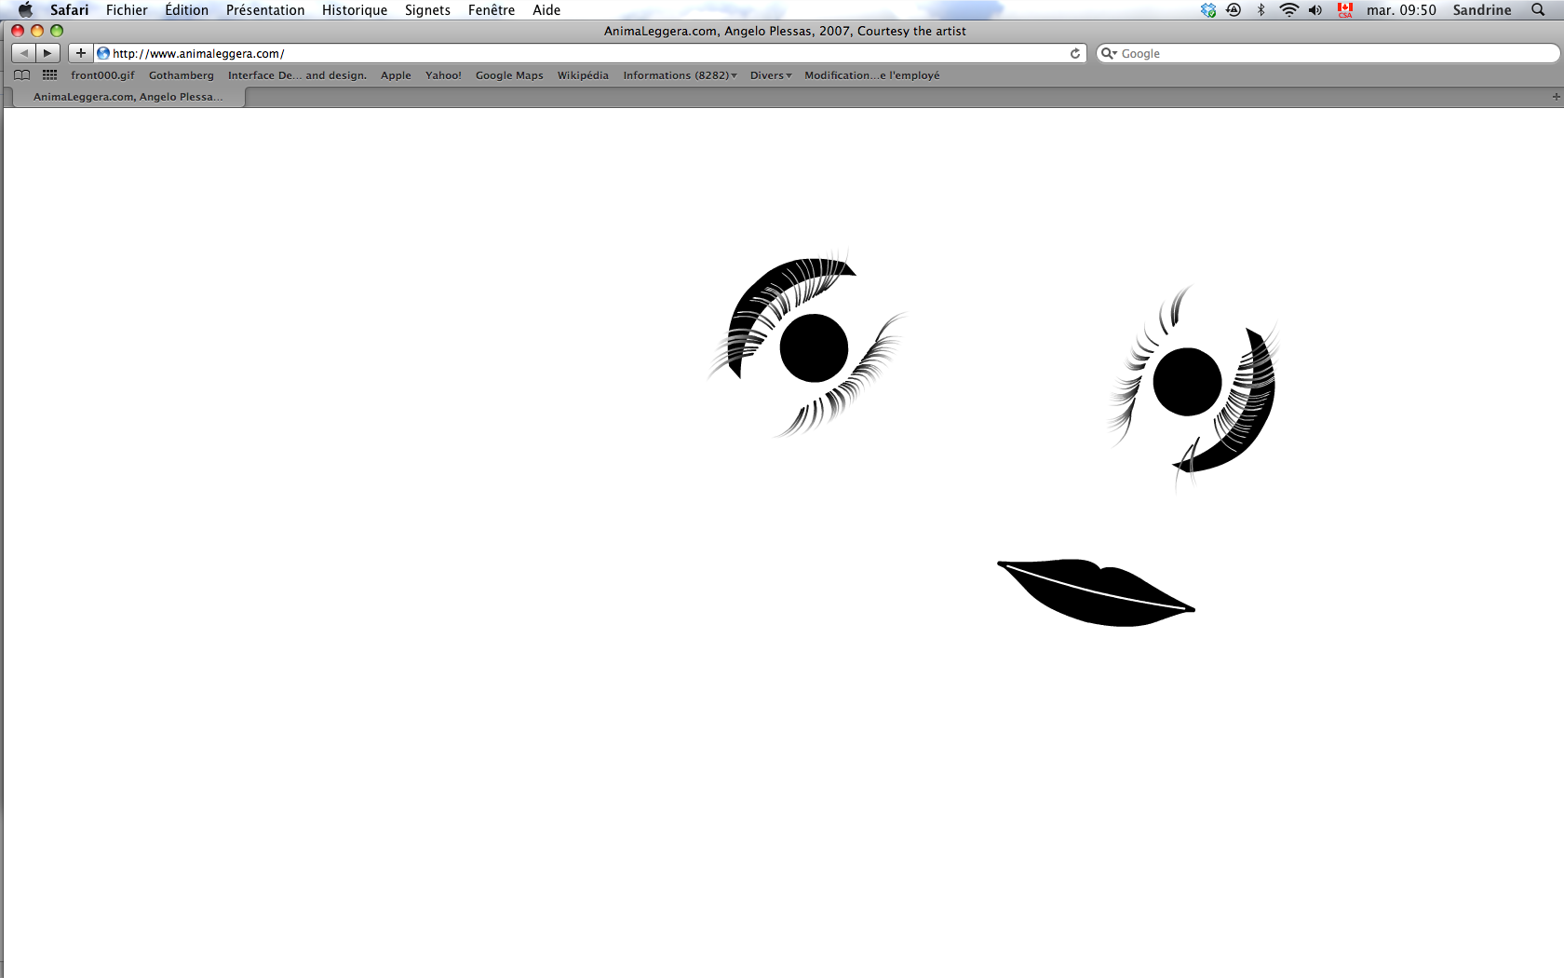The height and width of the screenshot is (978, 1564).
Task: Go forward with the Safari forward arrow
Action: coord(48,53)
